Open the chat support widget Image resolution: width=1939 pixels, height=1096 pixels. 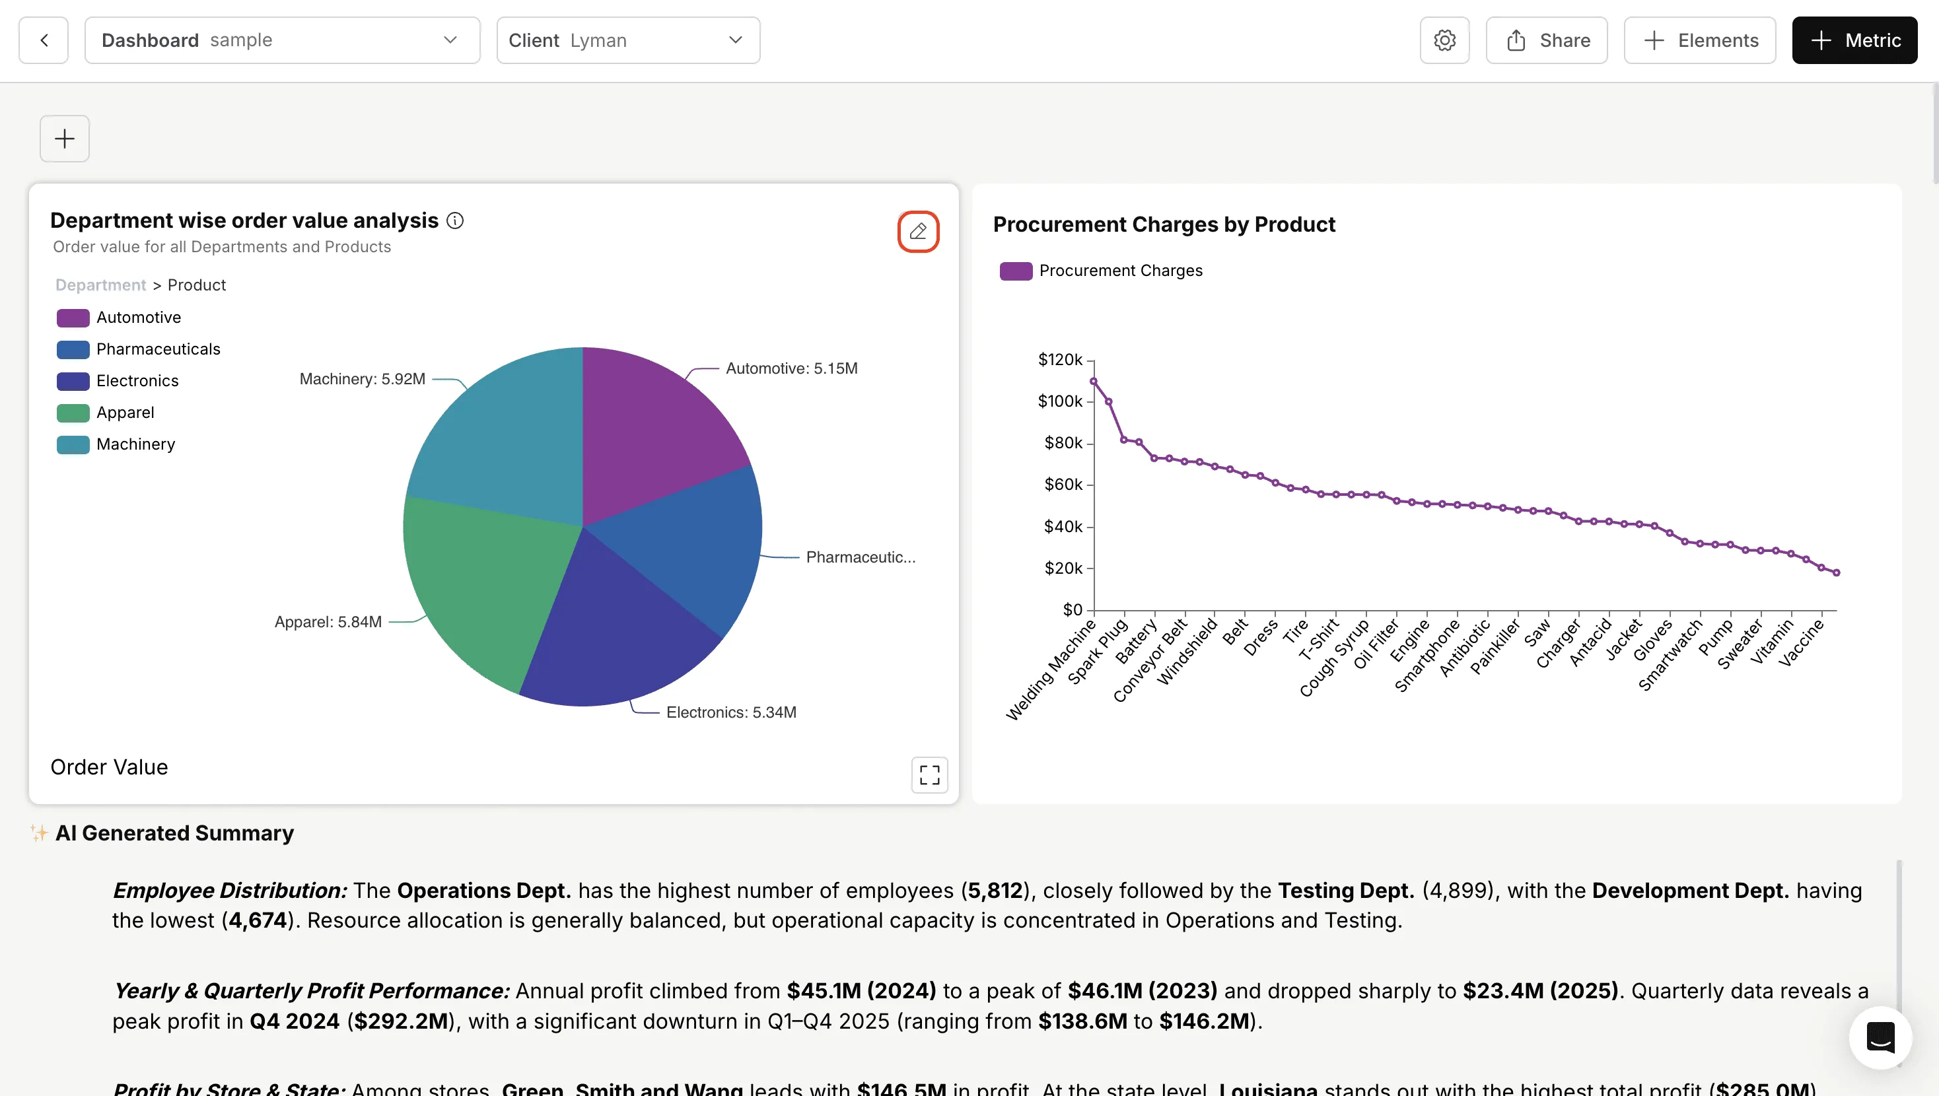1880,1037
